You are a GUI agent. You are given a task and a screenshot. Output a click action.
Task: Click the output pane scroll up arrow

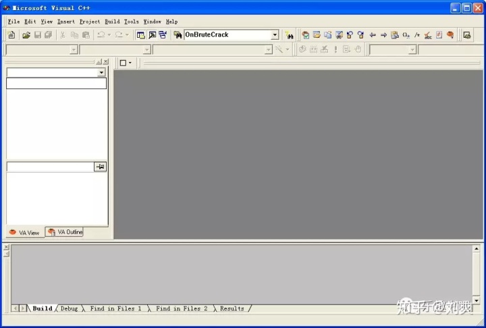pyautogui.click(x=477, y=248)
